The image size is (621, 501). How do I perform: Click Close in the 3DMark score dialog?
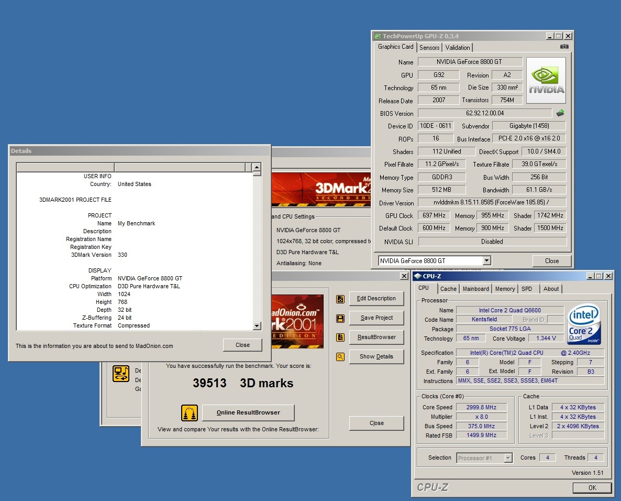click(376, 423)
